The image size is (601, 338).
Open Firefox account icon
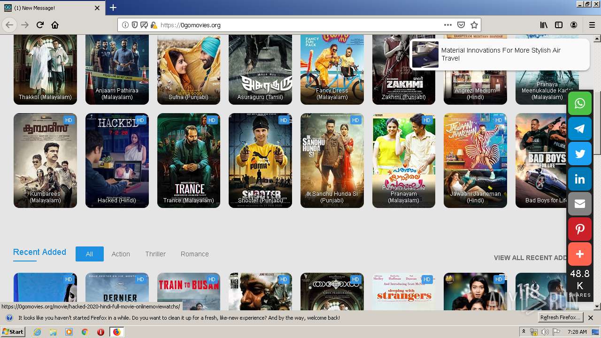tap(574, 25)
